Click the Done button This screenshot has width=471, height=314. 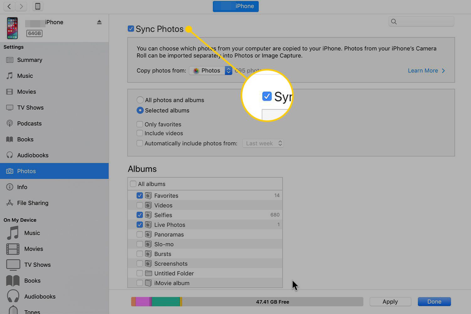point(434,302)
